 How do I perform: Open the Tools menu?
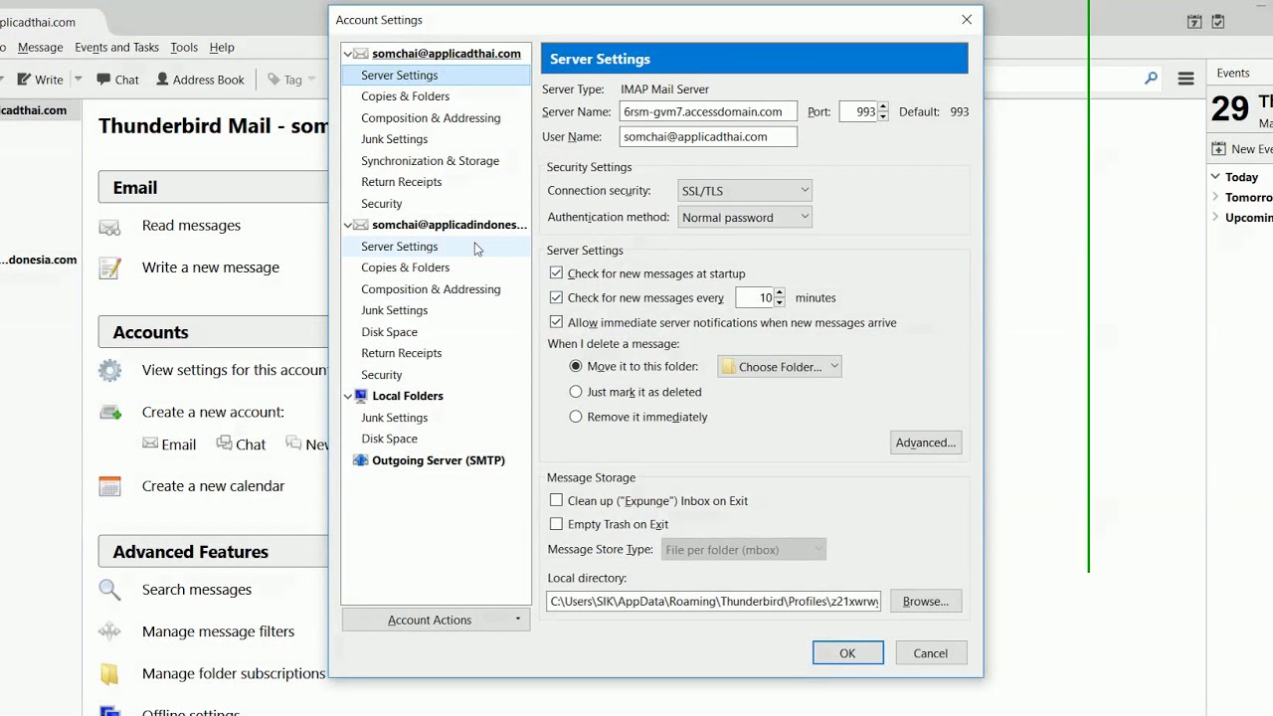pyautogui.click(x=184, y=48)
